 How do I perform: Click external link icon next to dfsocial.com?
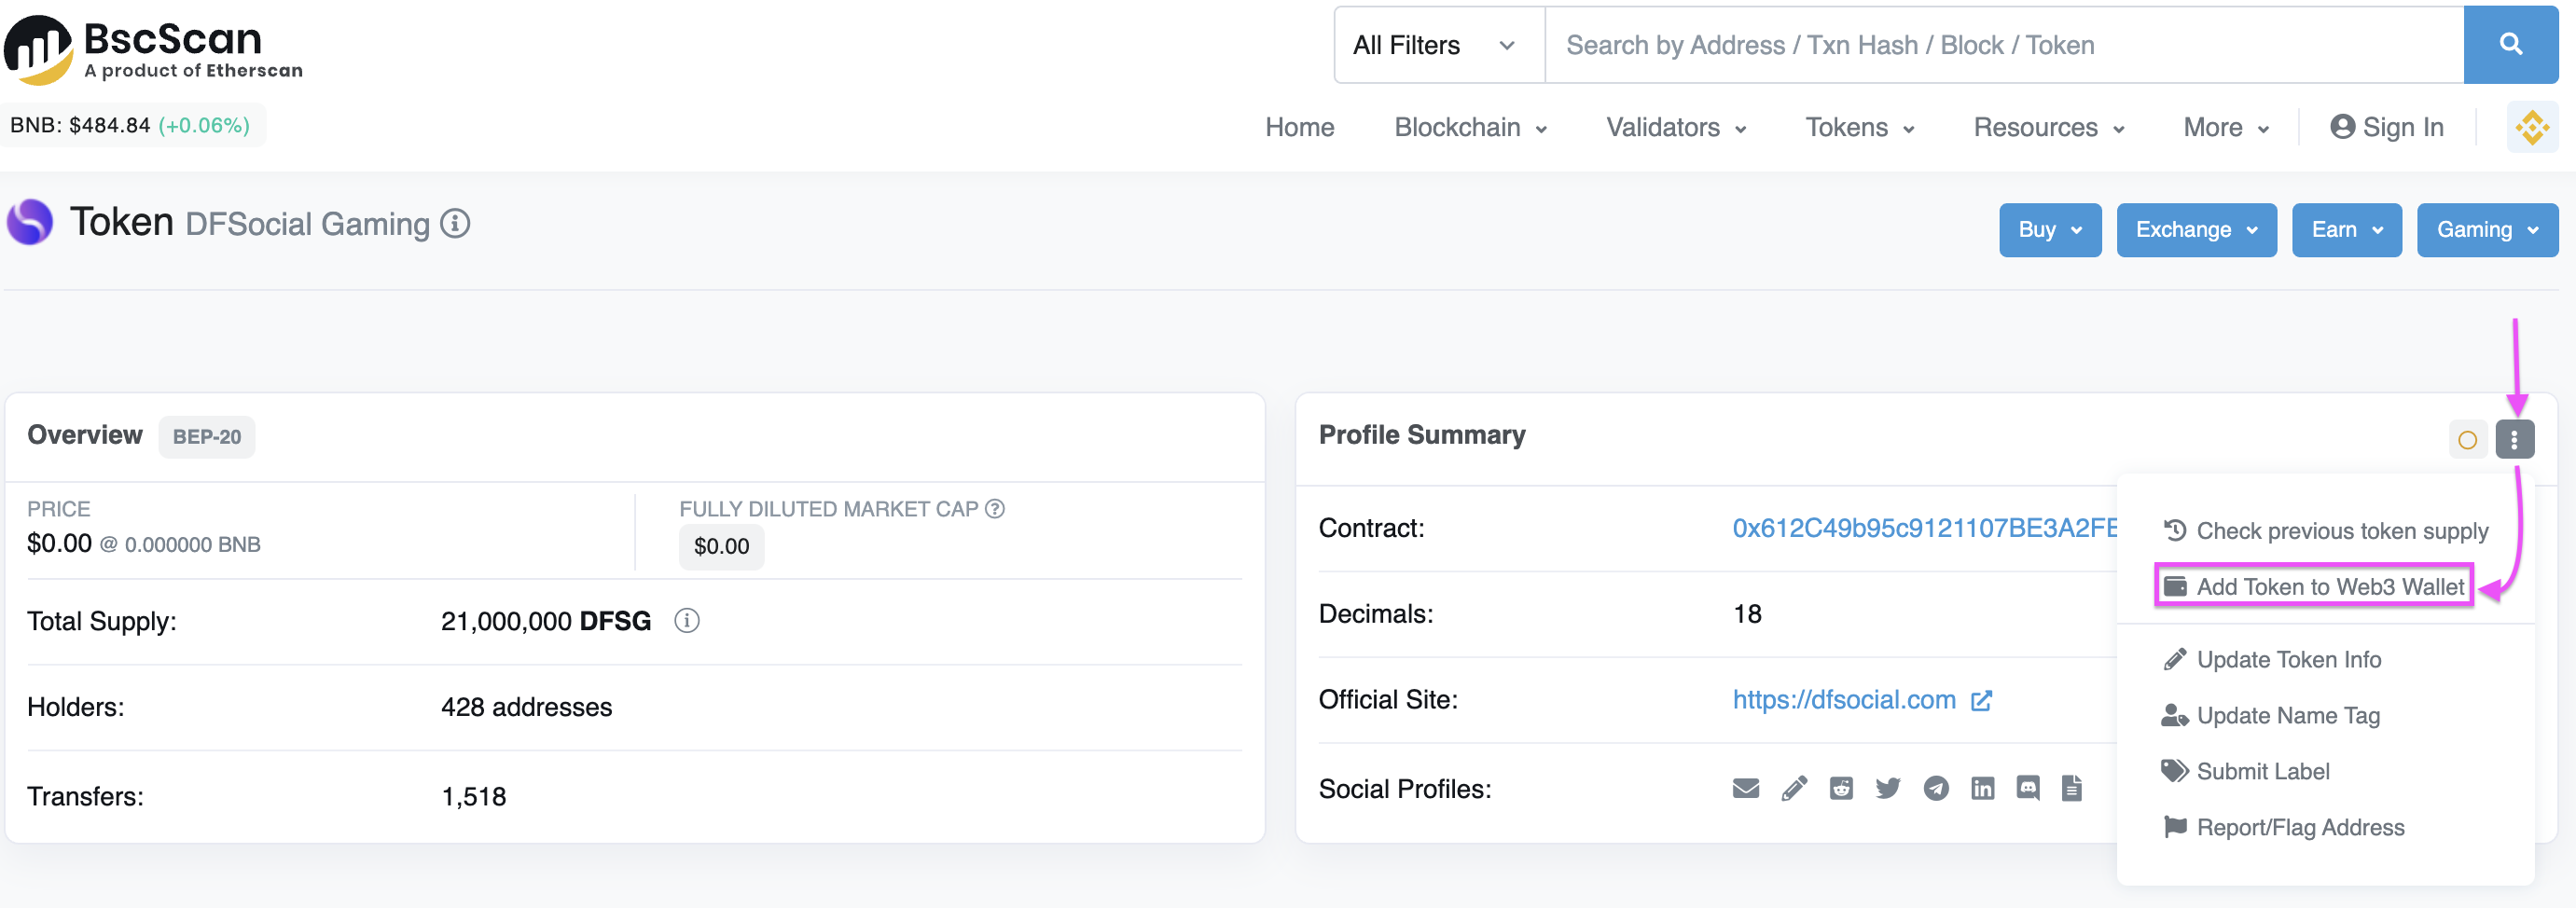(1981, 701)
